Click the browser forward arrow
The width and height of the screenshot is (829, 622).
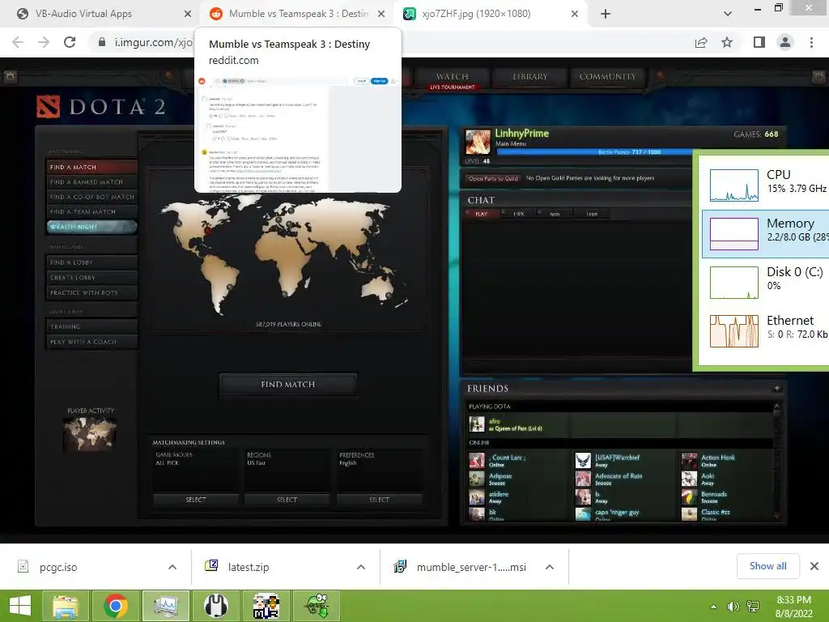44,42
